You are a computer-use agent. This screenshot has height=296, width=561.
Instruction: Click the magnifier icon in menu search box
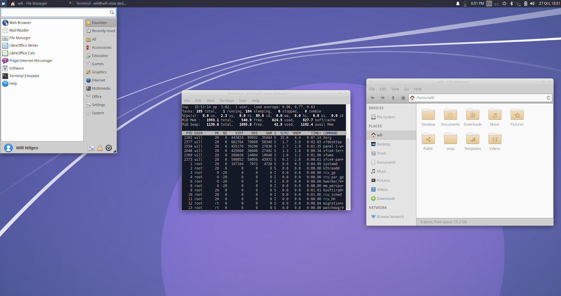click(x=112, y=13)
